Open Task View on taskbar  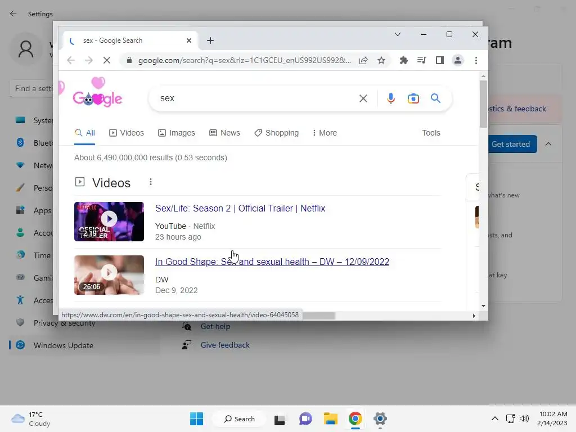pyautogui.click(x=279, y=418)
